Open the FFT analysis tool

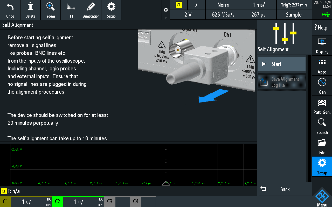(x=71, y=10)
